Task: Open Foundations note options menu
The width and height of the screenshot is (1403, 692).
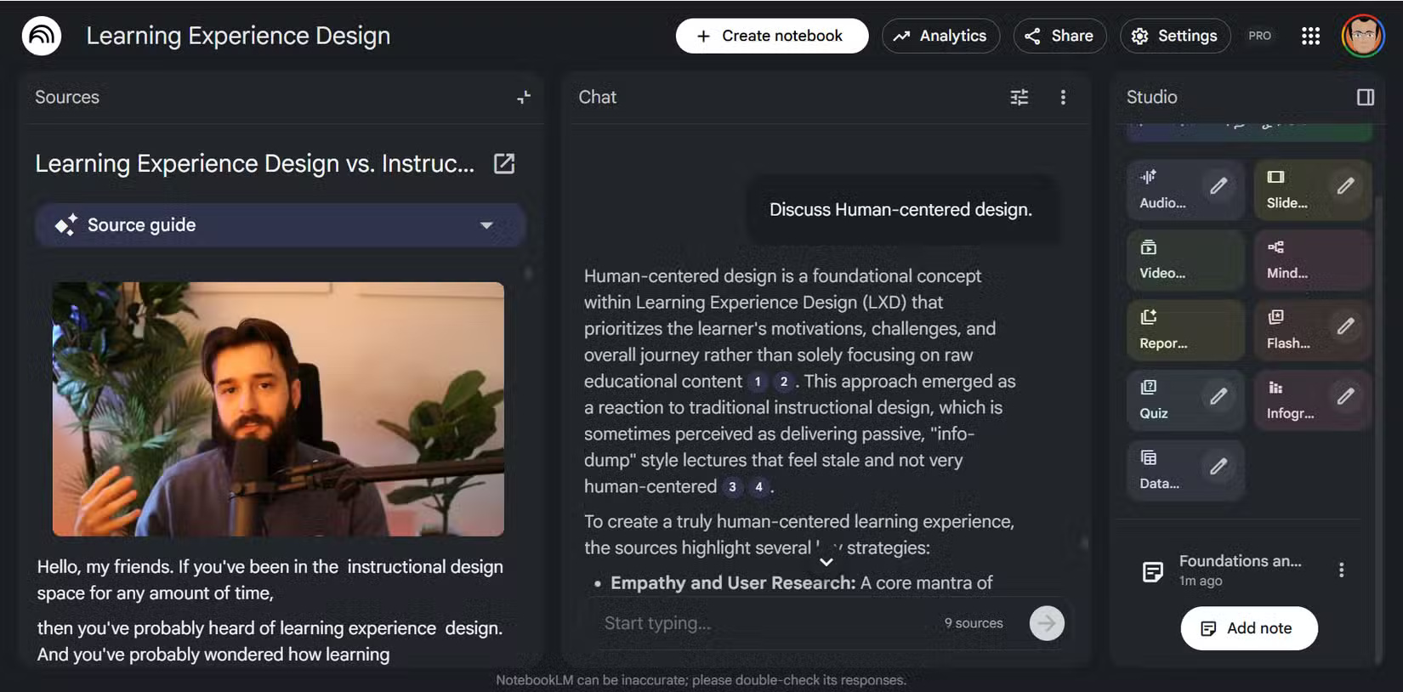Action: coord(1341,570)
